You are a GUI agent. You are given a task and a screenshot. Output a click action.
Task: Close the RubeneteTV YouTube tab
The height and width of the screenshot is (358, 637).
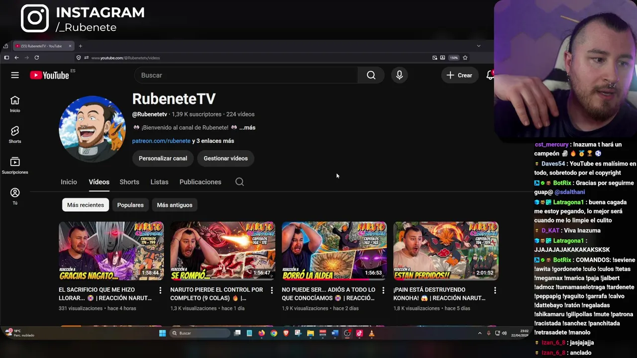point(70,46)
